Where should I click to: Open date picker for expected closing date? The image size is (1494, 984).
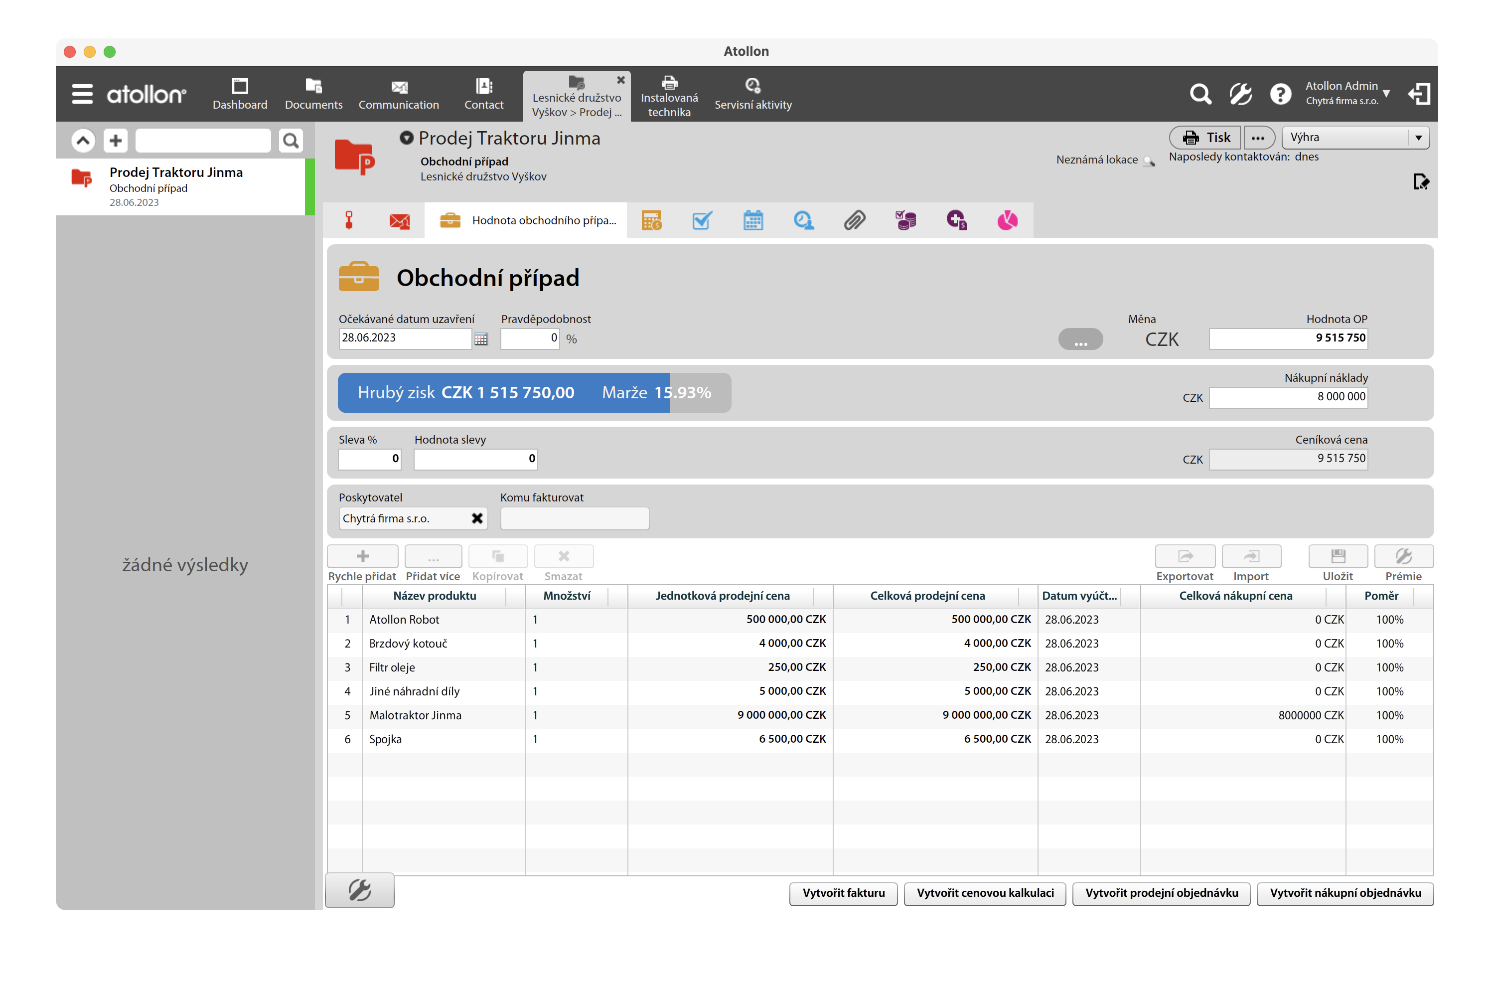[481, 339]
